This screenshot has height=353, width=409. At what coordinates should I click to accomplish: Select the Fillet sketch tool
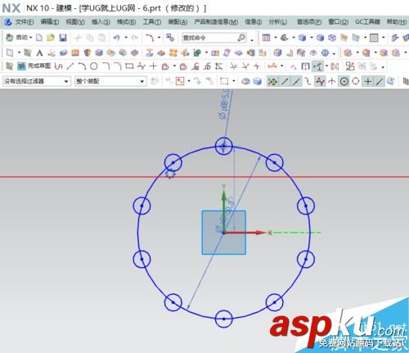(106, 66)
